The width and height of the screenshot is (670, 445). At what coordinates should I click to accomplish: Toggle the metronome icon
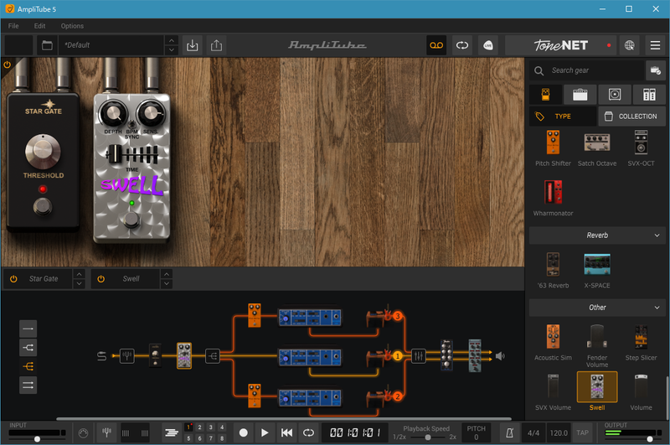click(509, 433)
